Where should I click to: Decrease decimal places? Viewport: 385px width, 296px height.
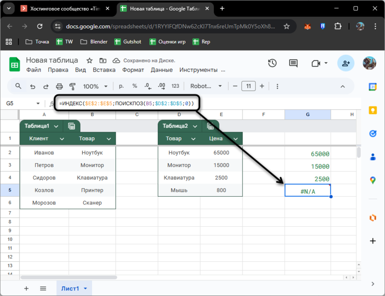[x=147, y=86]
